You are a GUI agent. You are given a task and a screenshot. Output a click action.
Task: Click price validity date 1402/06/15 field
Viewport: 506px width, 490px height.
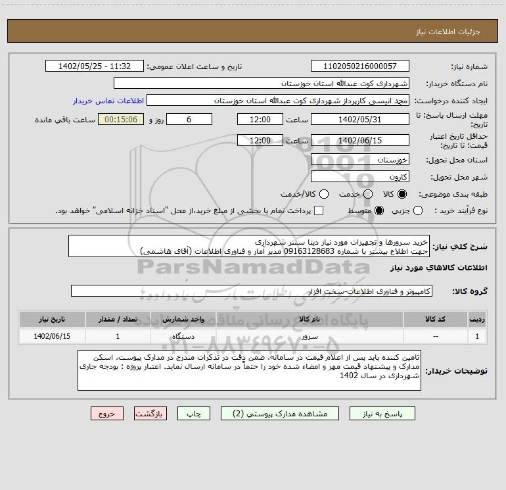[x=360, y=140]
